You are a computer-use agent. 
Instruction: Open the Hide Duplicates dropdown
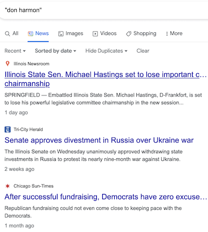click(106, 51)
